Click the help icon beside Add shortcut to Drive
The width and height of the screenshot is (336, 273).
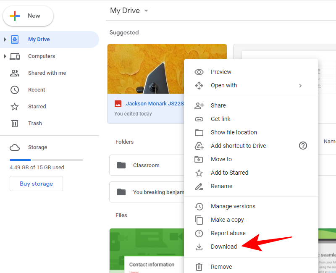point(303,146)
